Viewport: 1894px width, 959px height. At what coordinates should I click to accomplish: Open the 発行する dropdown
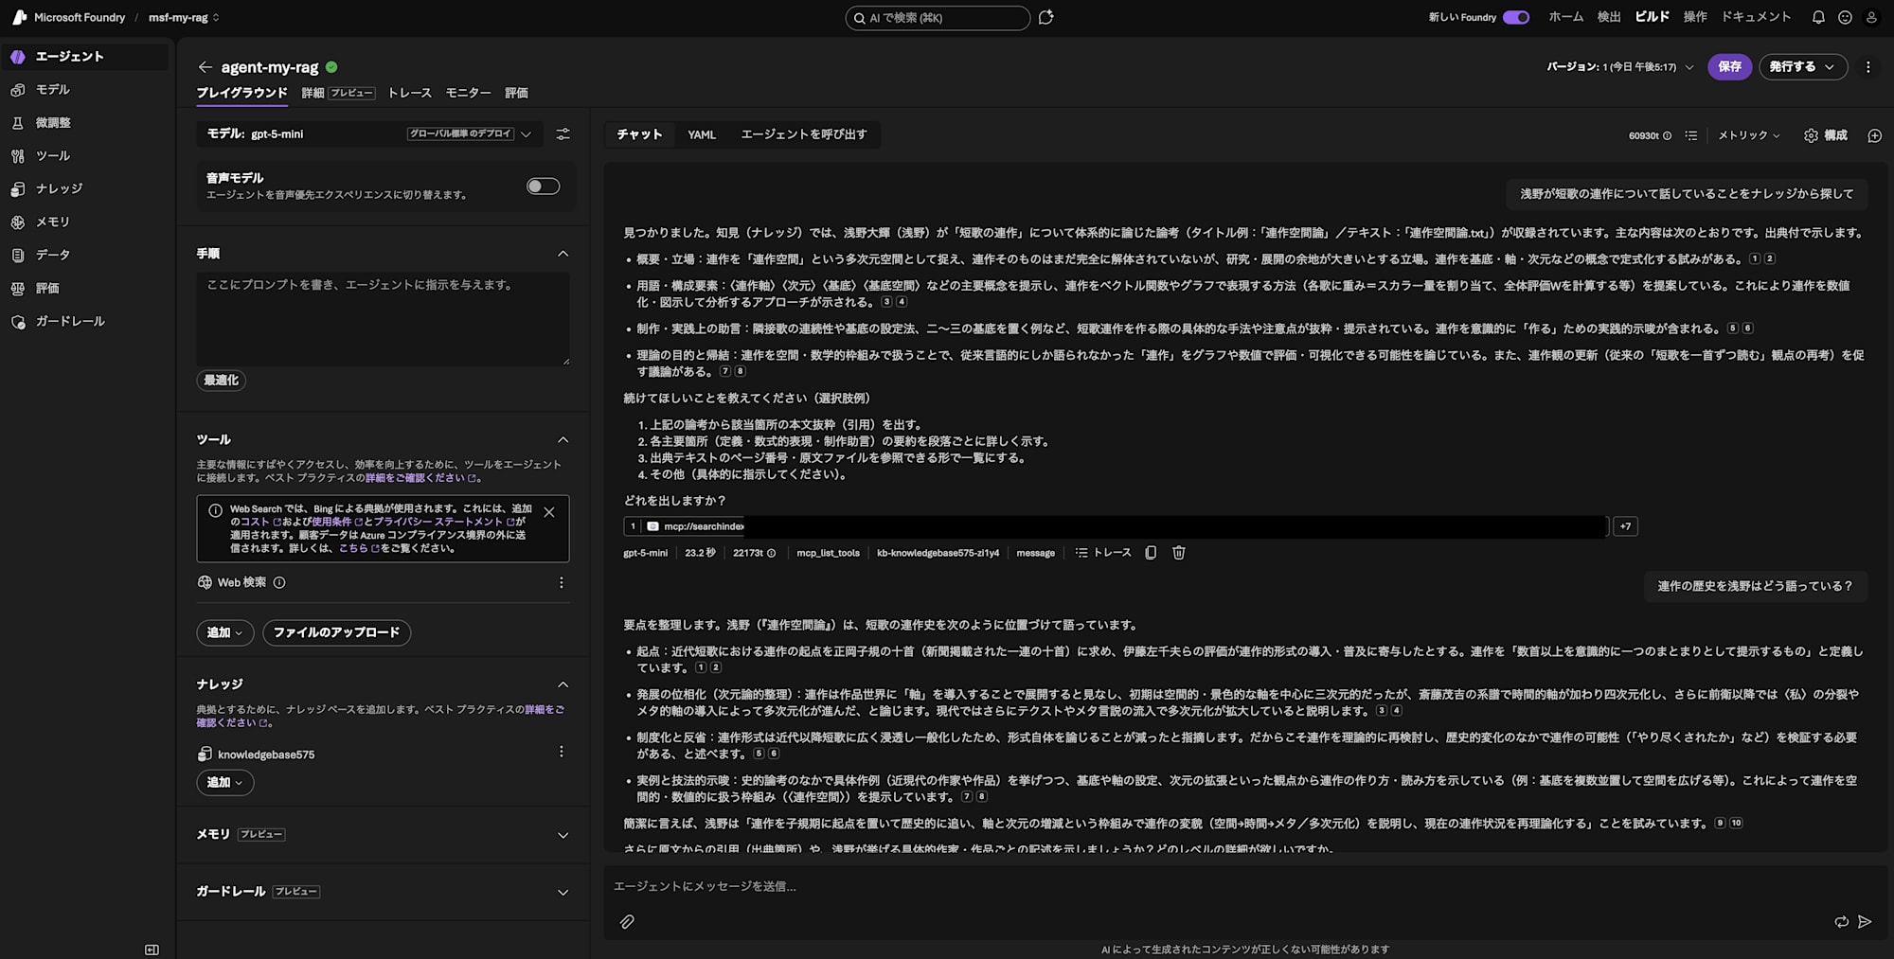(1803, 67)
